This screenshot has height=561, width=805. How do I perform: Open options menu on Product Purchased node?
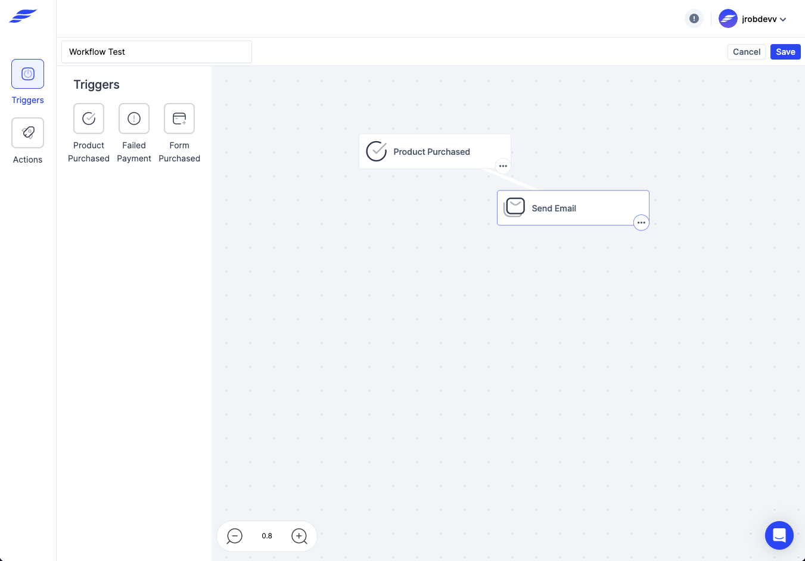(503, 166)
